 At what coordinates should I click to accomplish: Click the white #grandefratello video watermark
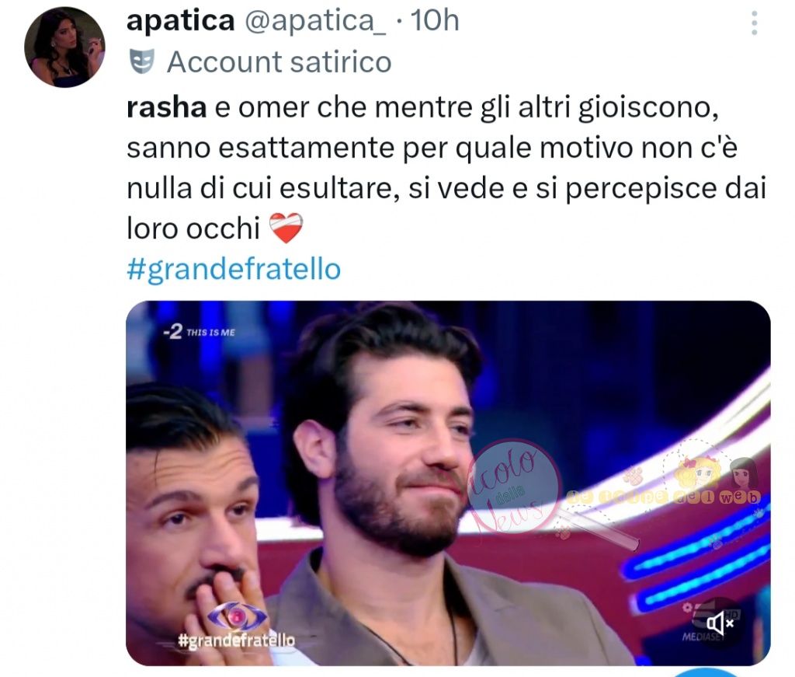point(236,640)
